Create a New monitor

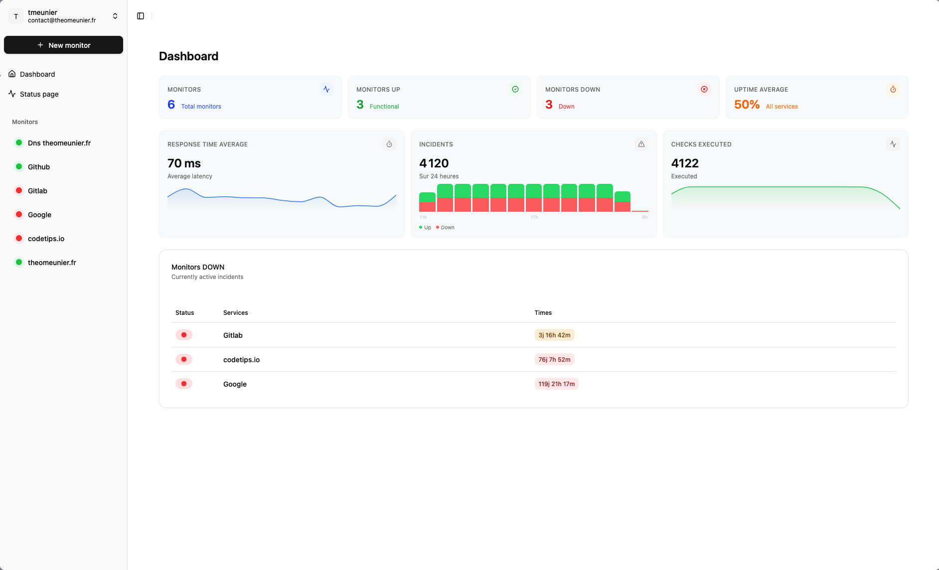[63, 45]
